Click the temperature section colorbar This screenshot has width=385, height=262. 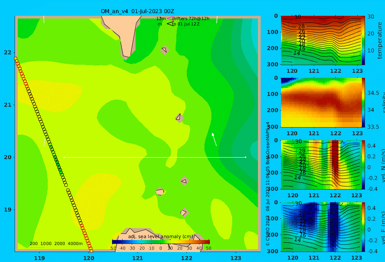tap(363, 40)
